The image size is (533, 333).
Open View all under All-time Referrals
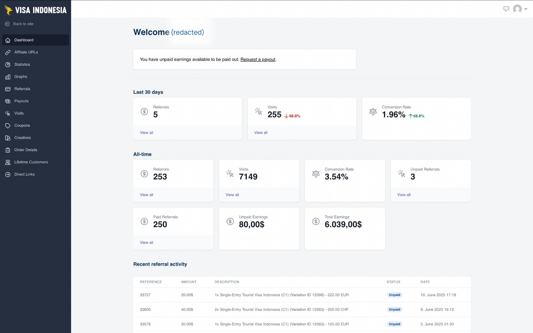pos(146,195)
